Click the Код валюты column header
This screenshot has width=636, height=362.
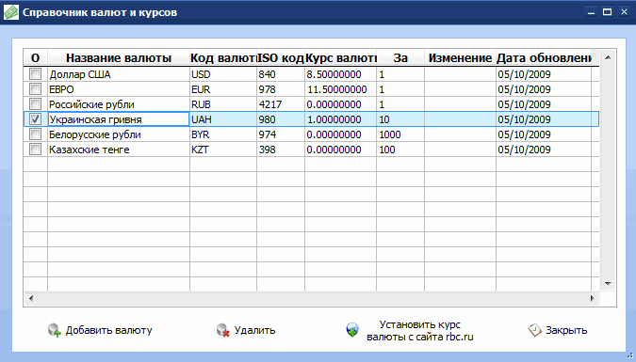[x=223, y=58]
